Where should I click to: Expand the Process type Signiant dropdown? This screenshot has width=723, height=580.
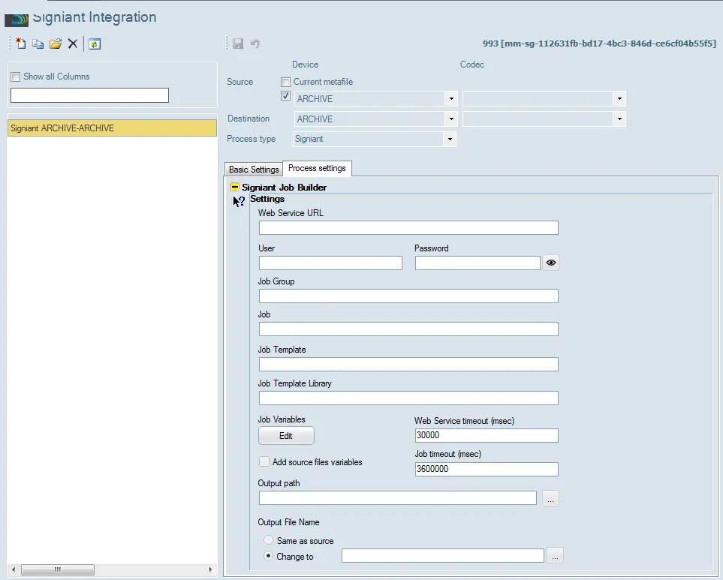pyautogui.click(x=449, y=140)
